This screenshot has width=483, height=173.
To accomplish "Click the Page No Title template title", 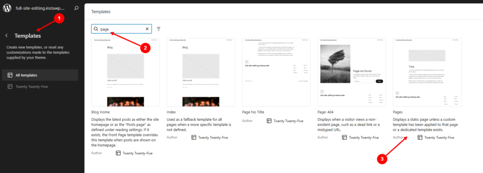I will 253,112.
